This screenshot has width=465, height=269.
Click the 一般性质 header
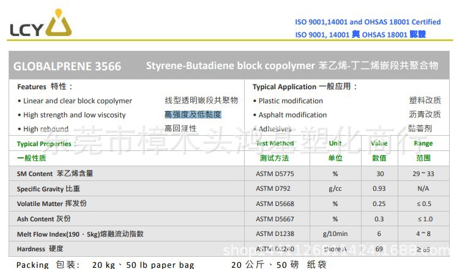click(31, 158)
